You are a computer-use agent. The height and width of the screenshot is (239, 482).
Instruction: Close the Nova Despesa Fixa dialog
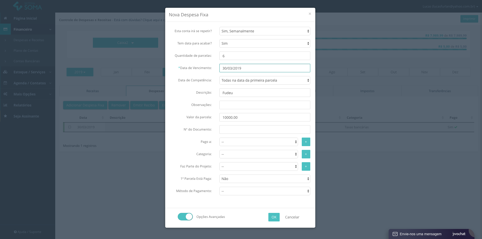coord(310,14)
